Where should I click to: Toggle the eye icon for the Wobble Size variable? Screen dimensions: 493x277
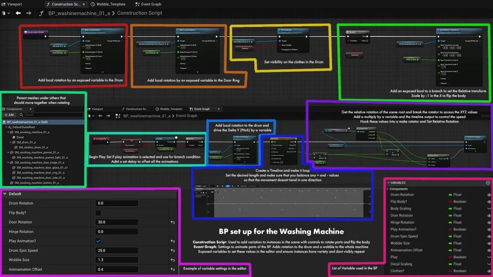489,243
